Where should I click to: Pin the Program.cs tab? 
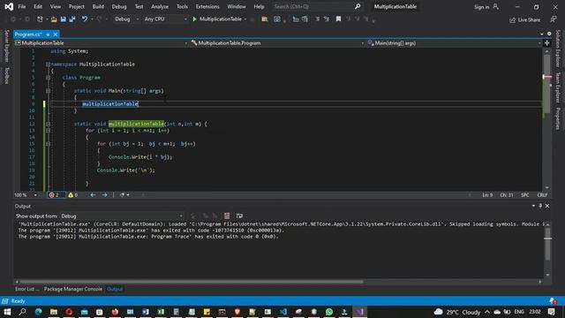pos(48,34)
